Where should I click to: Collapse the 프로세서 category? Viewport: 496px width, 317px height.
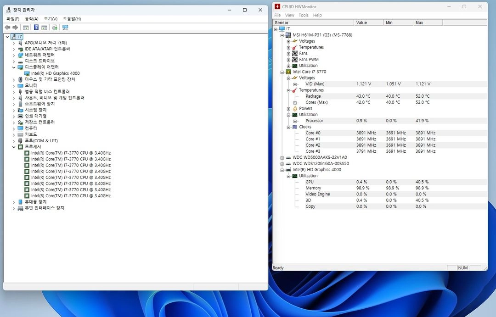pyautogui.click(x=14, y=147)
